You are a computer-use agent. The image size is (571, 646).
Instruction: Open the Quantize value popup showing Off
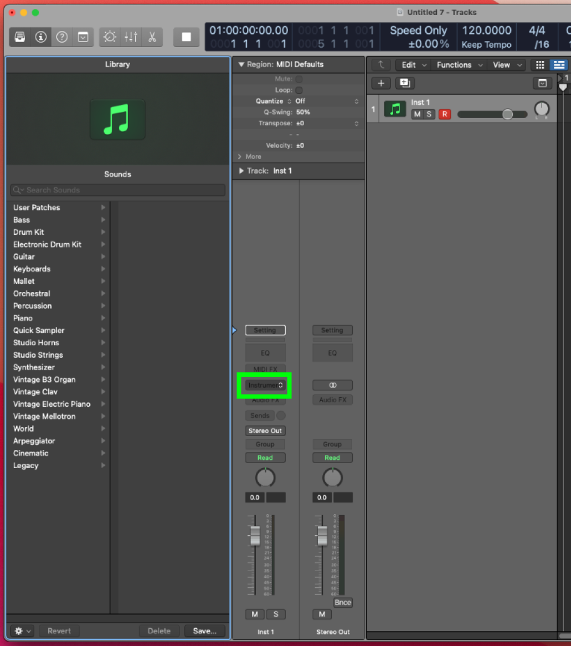tap(327, 101)
